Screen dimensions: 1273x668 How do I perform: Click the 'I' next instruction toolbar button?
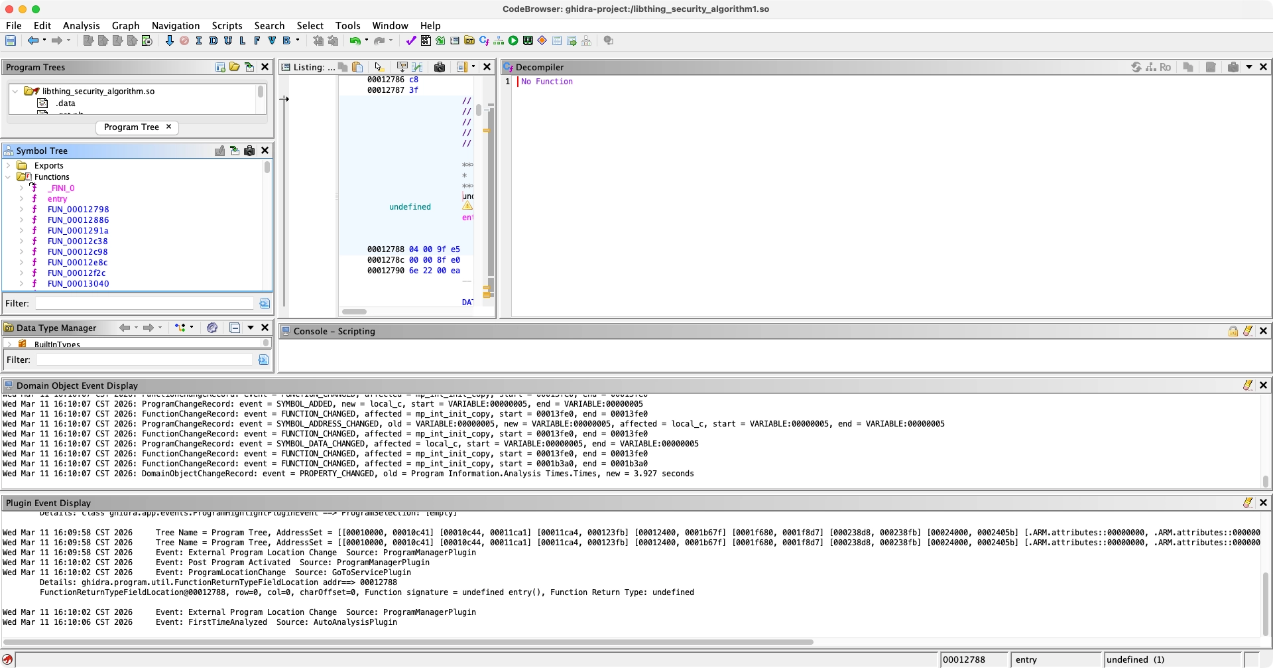click(199, 40)
